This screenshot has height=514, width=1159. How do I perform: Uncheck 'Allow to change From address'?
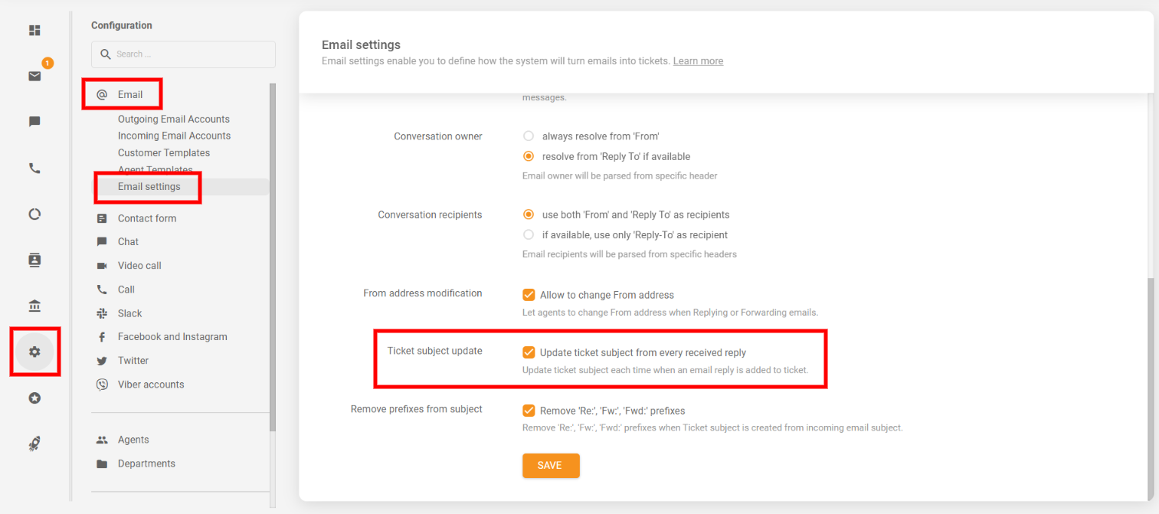pos(529,295)
